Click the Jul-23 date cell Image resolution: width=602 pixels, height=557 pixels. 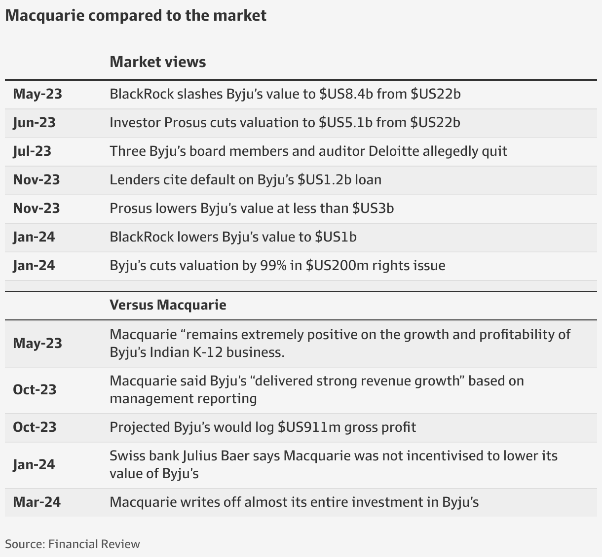tap(32, 151)
